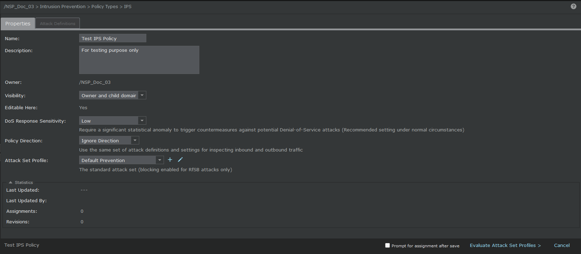This screenshot has width=581, height=254.
Task: Click the Revisions label
Action: (18, 222)
